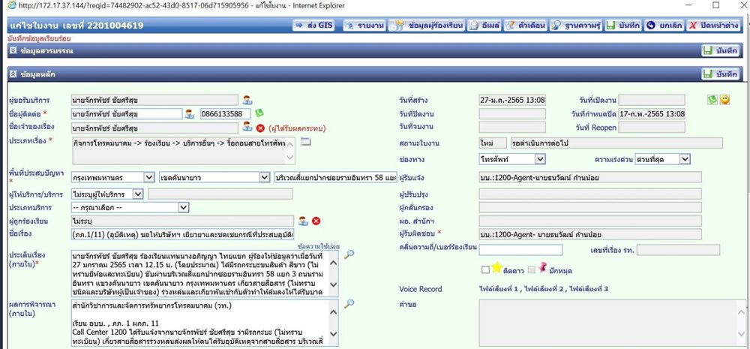Screen dimensions: 750x349
Task: Click คลื่นความถี่/เบอร์ร้องเรียน input field
Action: point(520,250)
